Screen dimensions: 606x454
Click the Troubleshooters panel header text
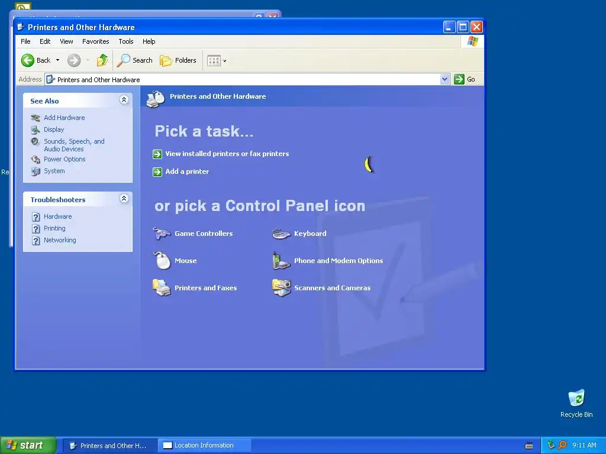pyautogui.click(x=58, y=200)
